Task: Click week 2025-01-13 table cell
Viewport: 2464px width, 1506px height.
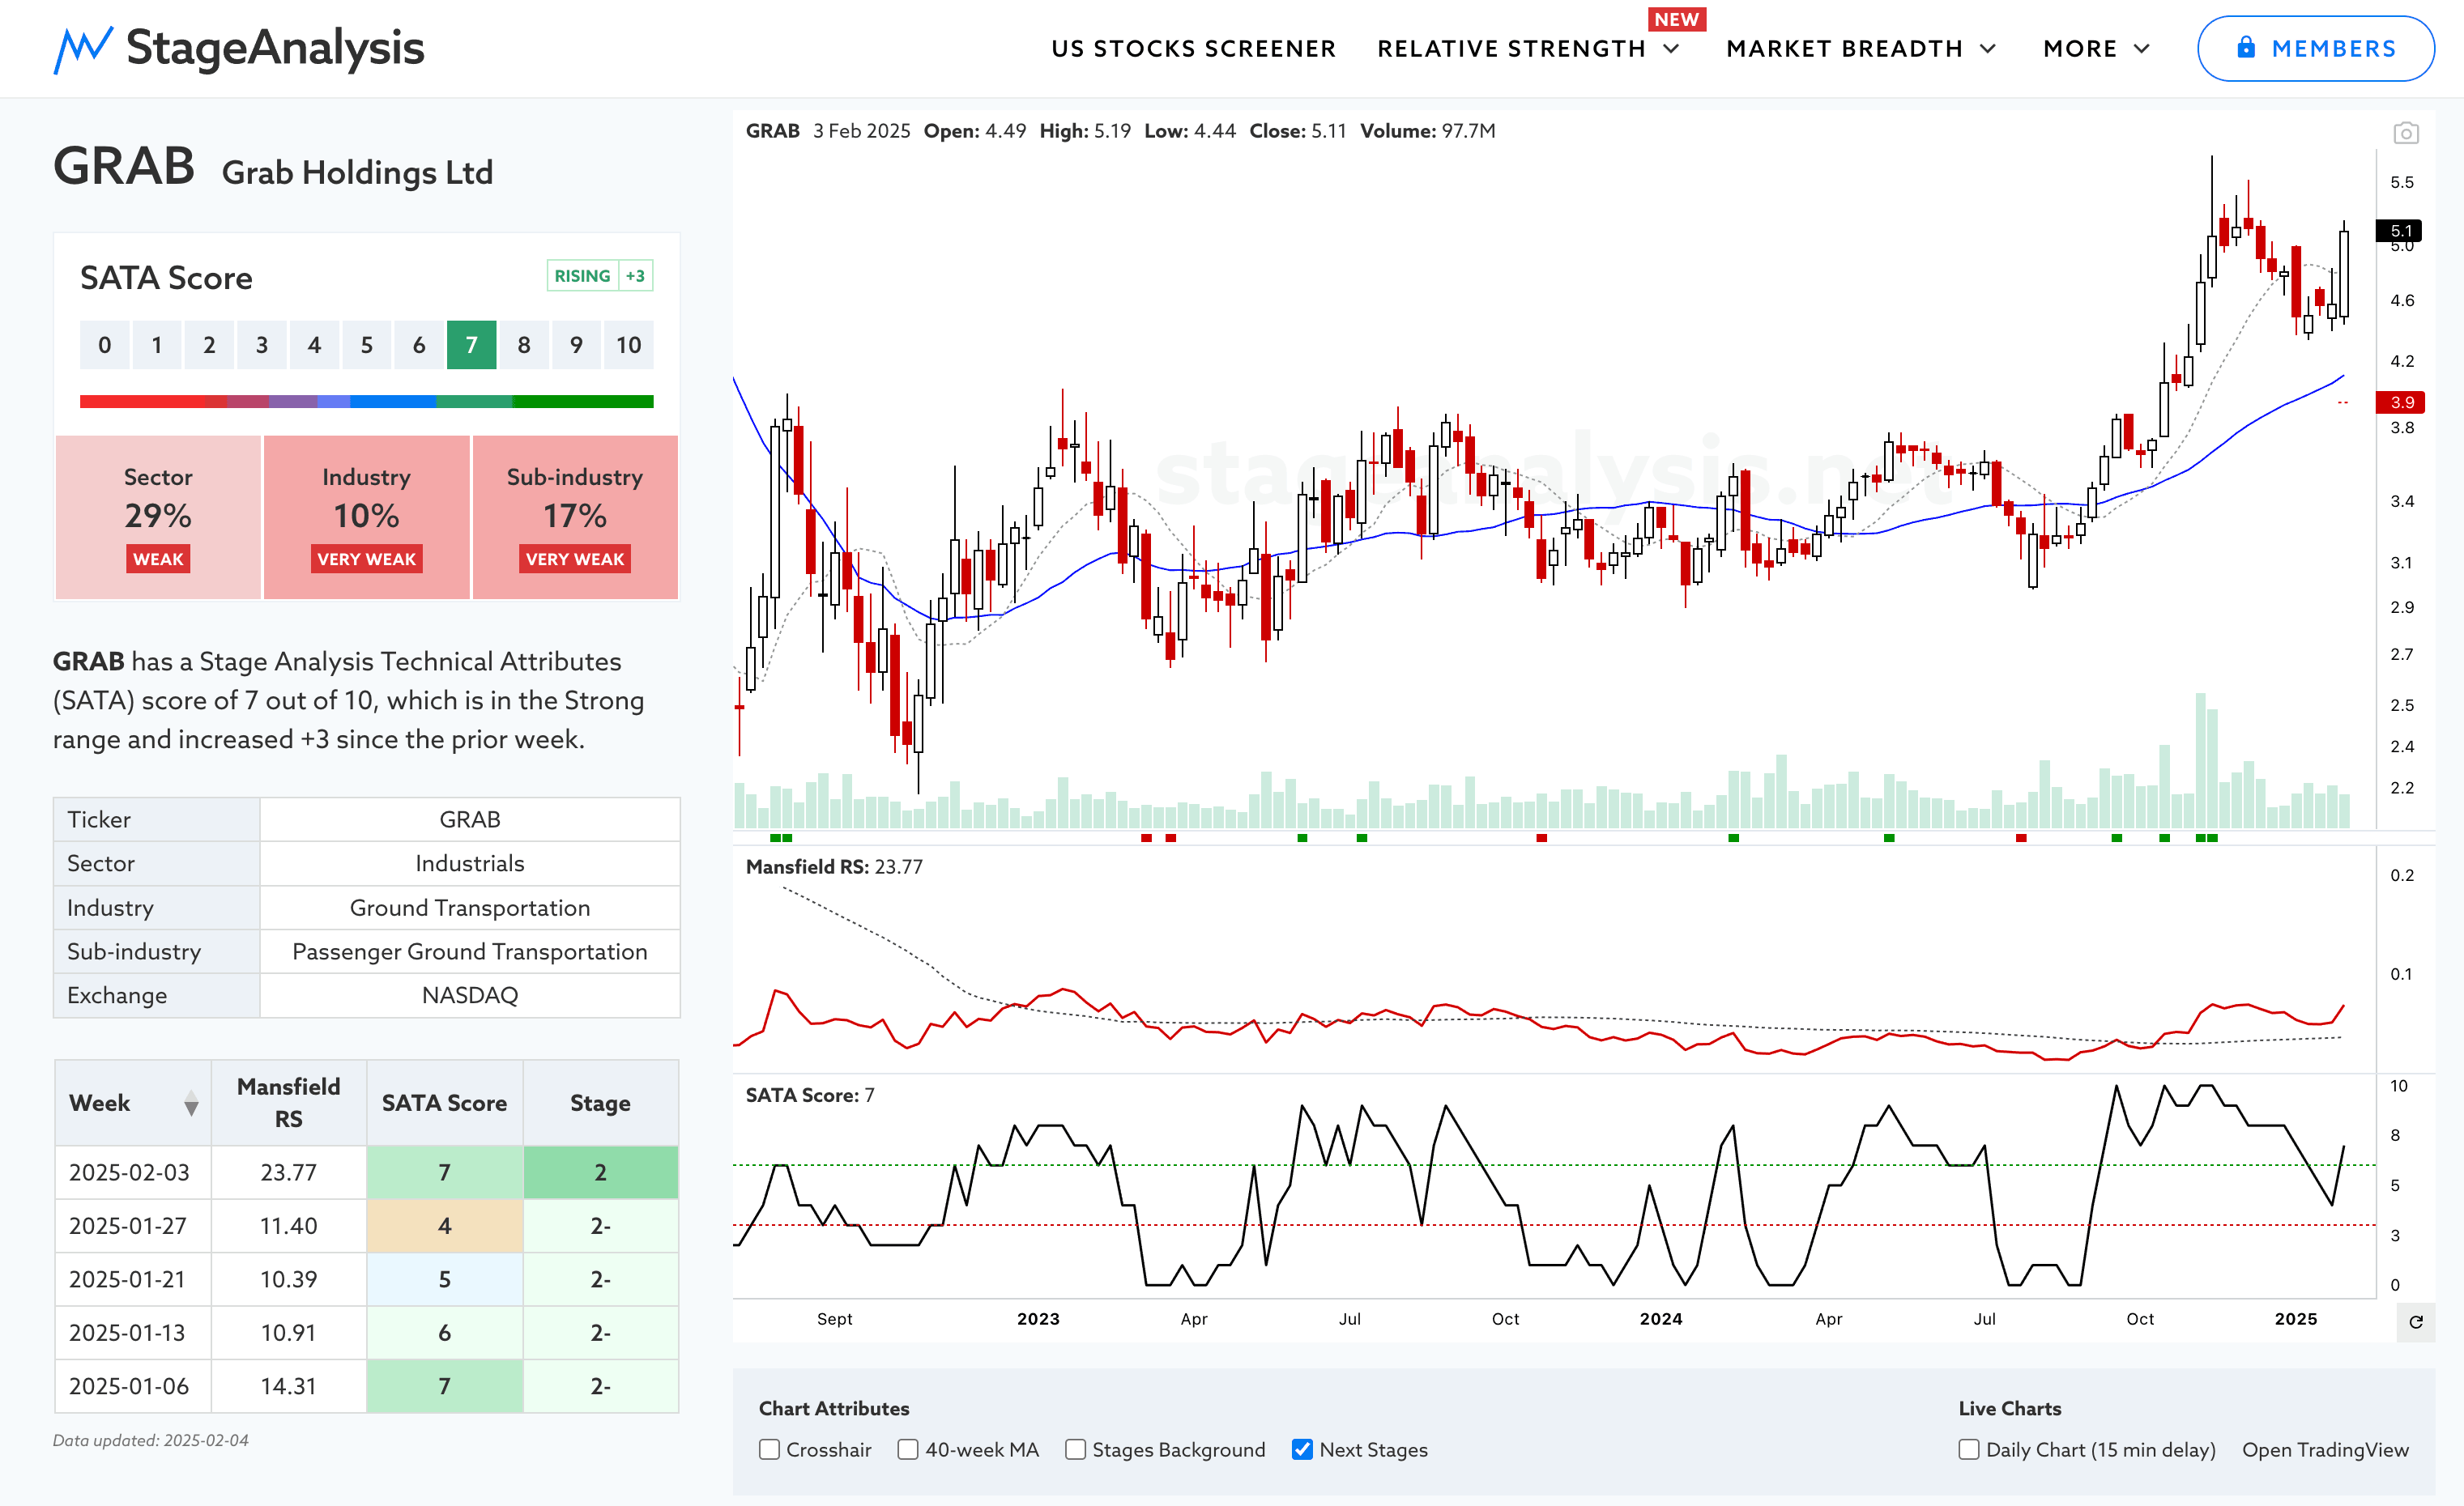Action: click(x=133, y=1332)
